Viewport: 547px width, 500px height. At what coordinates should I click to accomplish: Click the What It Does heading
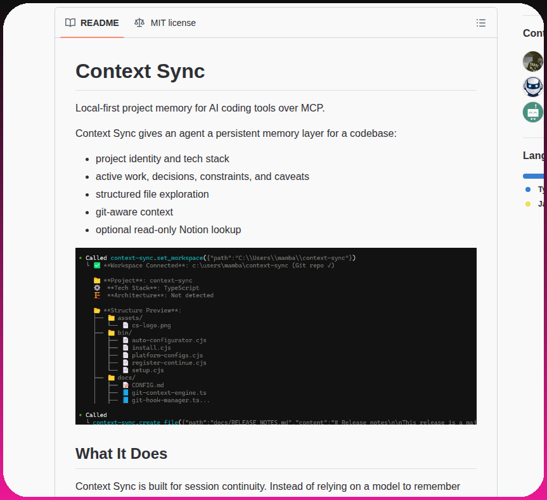(x=122, y=454)
